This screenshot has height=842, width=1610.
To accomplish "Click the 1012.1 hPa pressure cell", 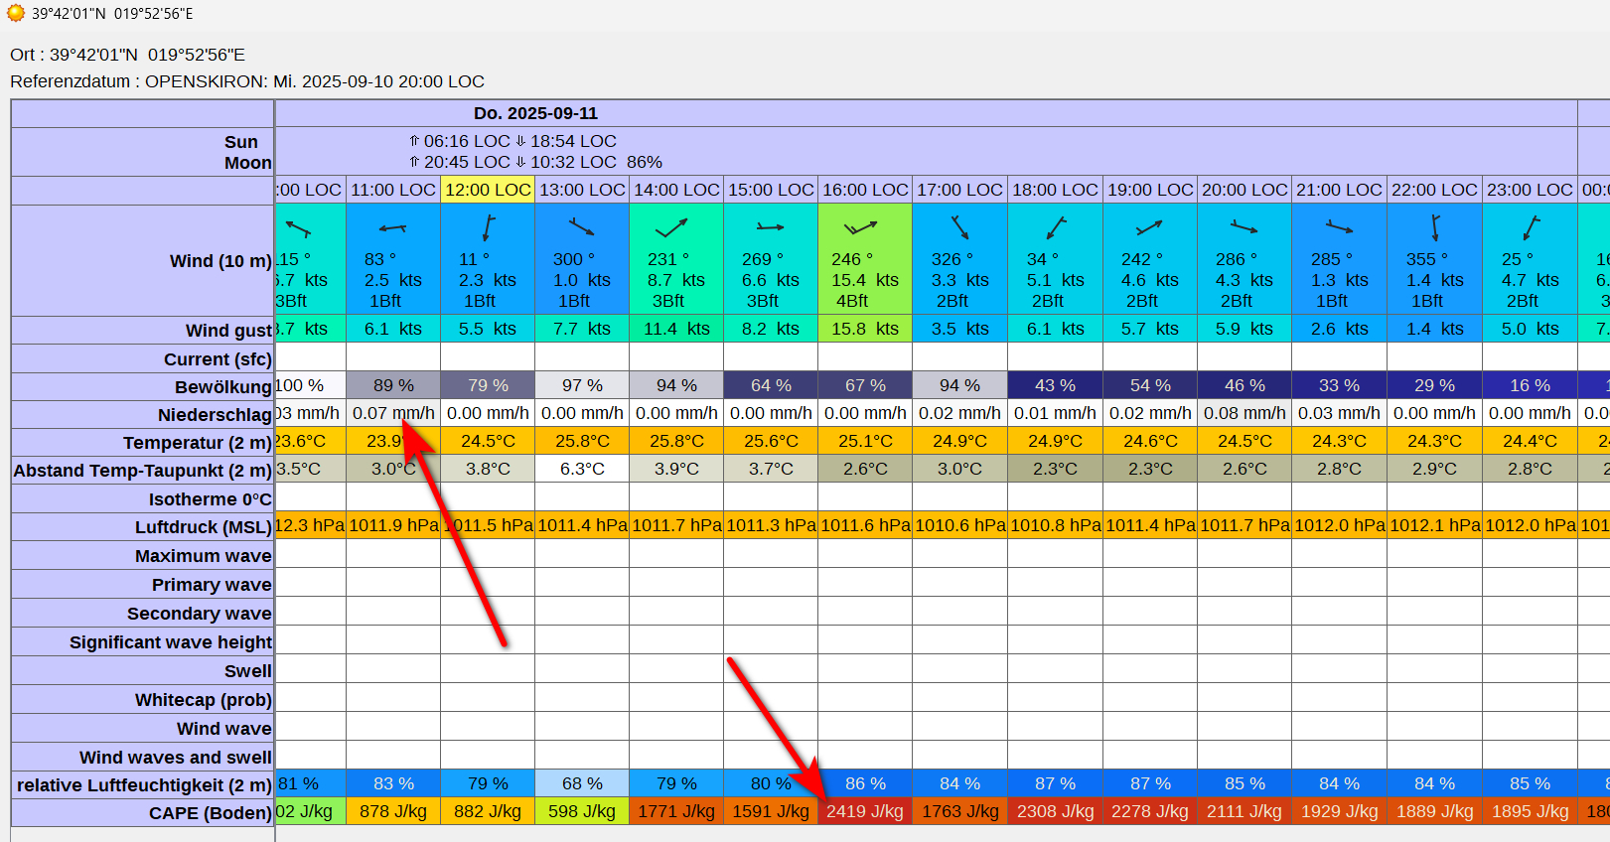I will coord(1434,525).
